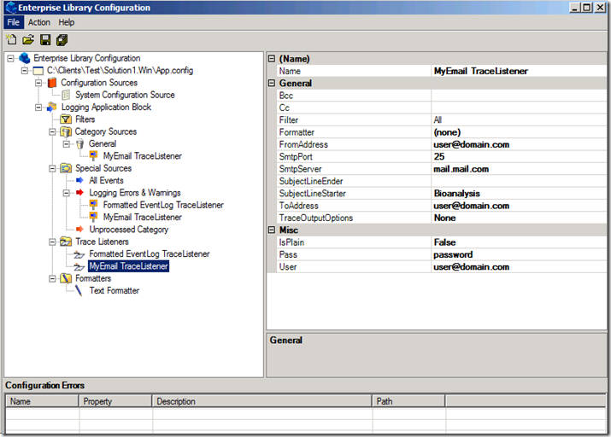Select System Configuration Source tree item
The width and height of the screenshot is (611, 437).
(x=125, y=95)
